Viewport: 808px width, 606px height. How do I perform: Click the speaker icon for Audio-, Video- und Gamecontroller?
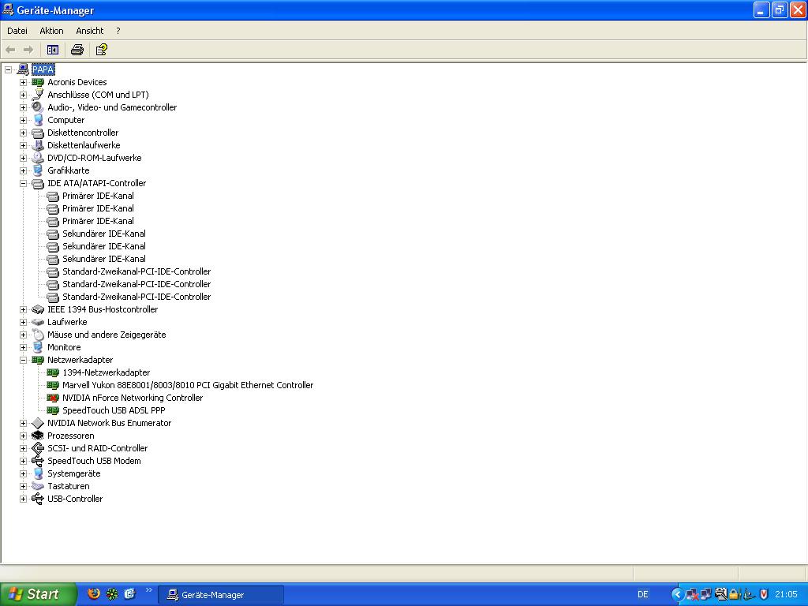coord(38,107)
